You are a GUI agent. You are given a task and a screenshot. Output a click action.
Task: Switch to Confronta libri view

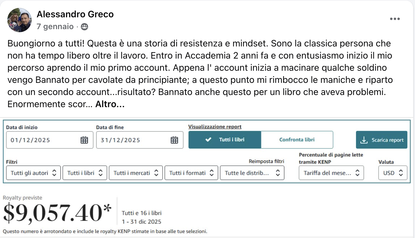coord(297,140)
